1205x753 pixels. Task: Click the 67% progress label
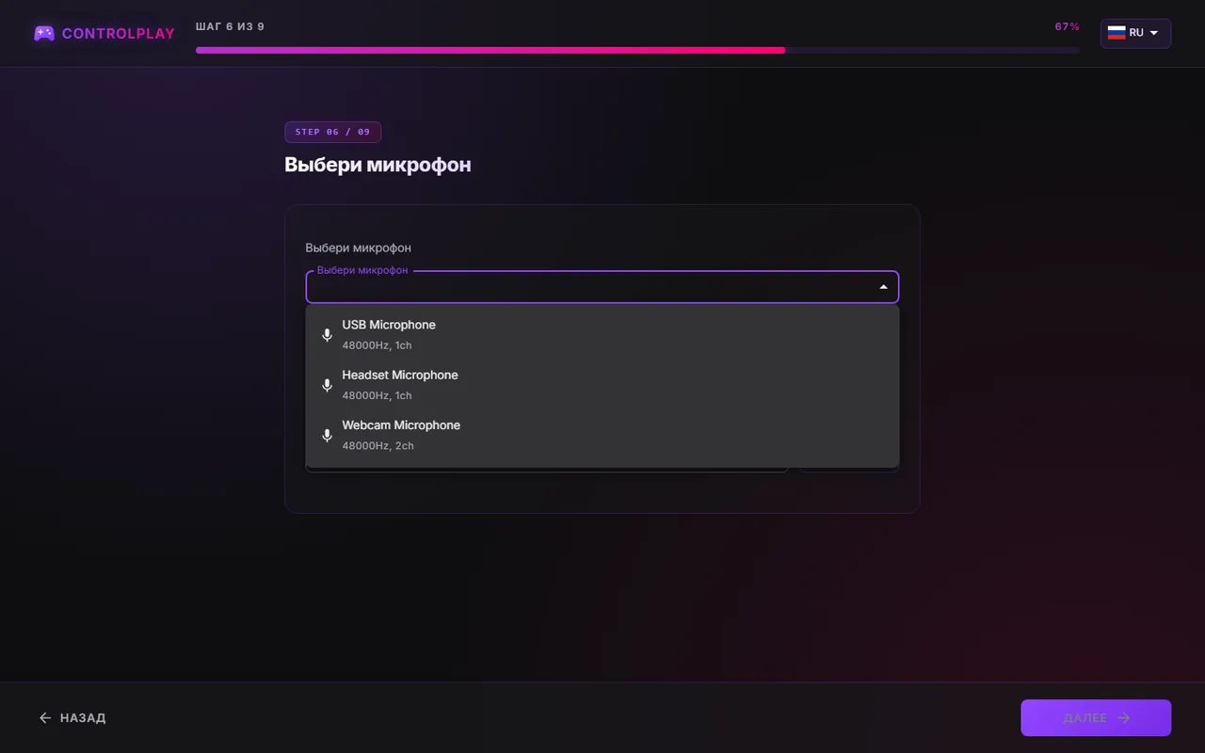pyautogui.click(x=1068, y=27)
